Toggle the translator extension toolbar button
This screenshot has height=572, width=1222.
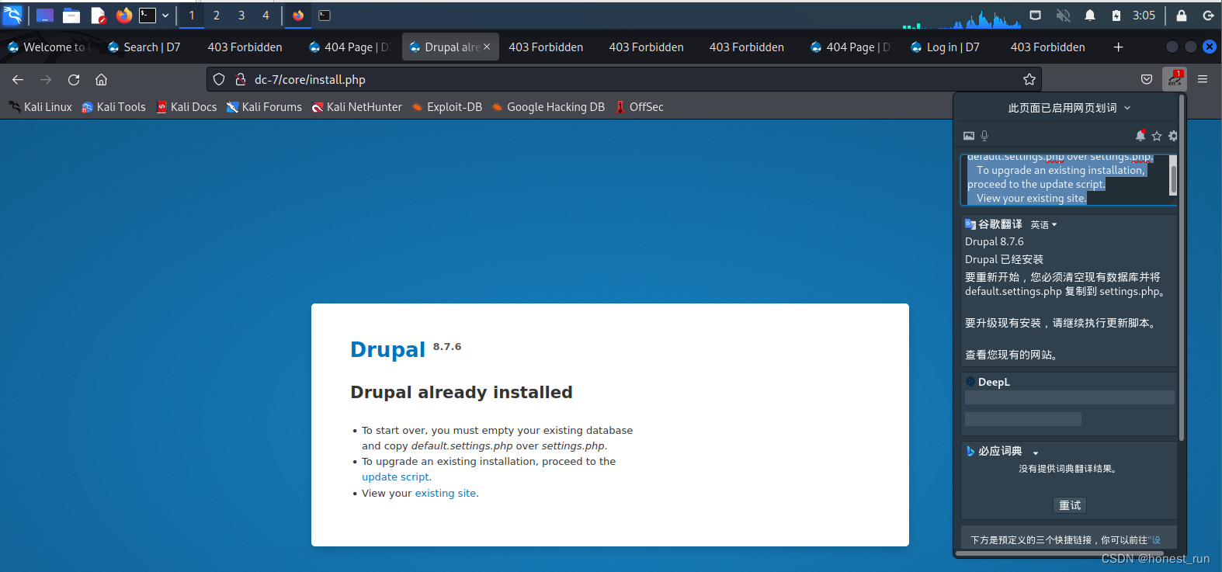point(1175,79)
